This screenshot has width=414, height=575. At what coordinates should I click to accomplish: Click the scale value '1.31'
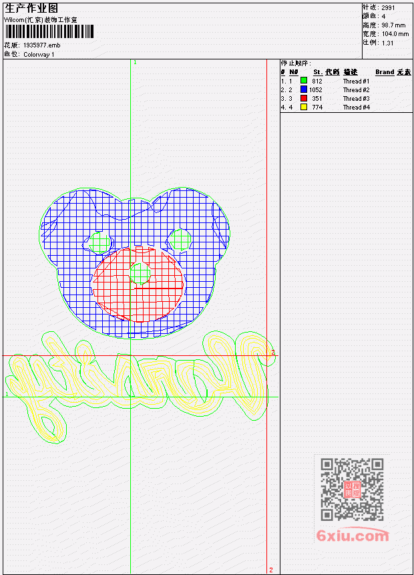pyautogui.click(x=387, y=43)
